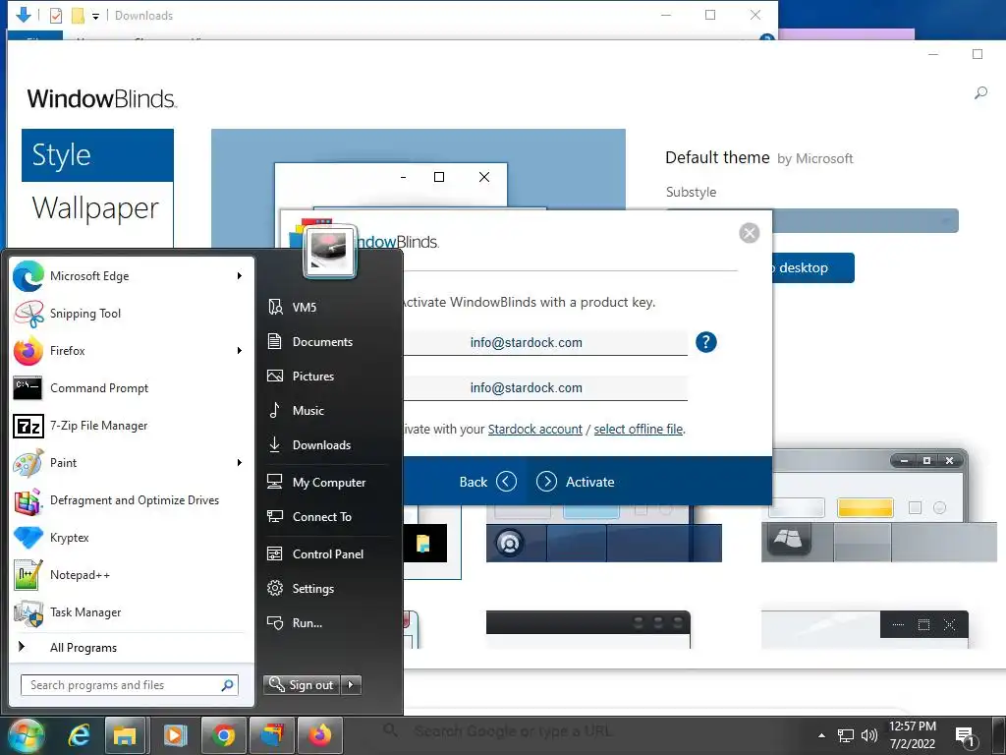Image resolution: width=1006 pixels, height=755 pixels.
Task: Open Google Chrome from taskbar
Action: click(223, 735)
